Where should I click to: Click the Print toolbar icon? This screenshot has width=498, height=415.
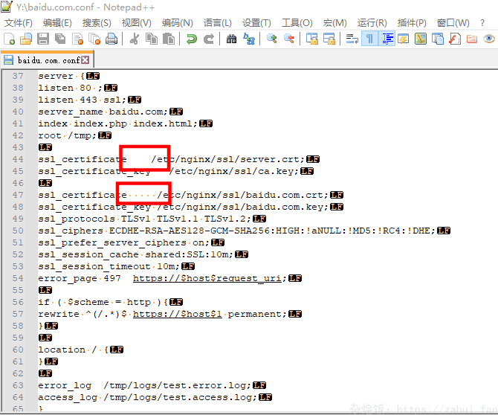(111, 39)
